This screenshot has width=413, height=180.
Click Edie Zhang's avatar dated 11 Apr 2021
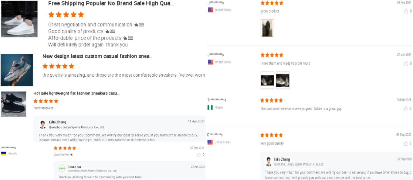click(x=43, y=124)
